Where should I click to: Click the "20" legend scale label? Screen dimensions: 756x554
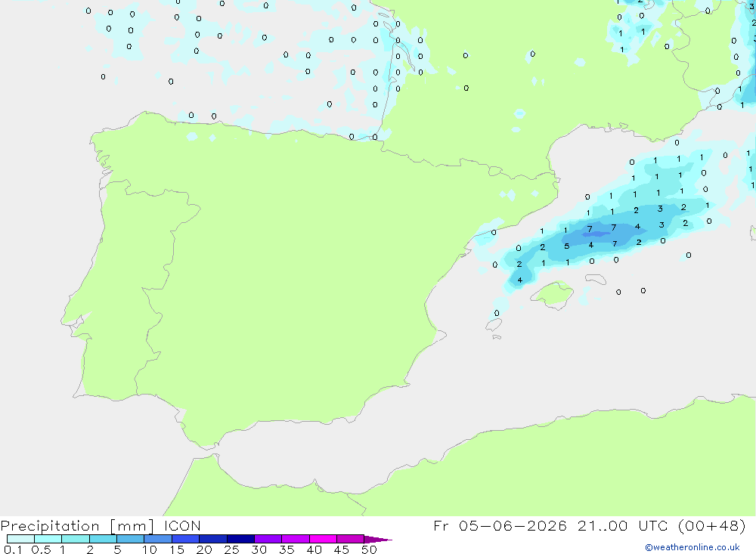click(x=204, y=549)
